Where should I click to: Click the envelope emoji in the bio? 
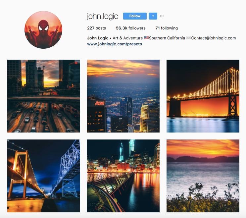pos(188,38)
